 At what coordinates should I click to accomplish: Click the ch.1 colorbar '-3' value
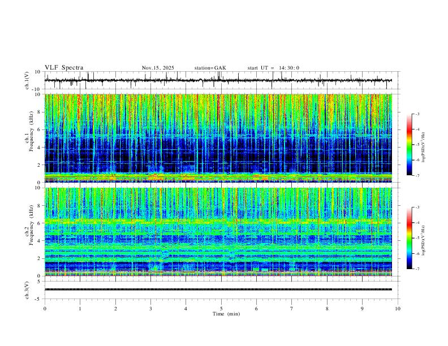pyautogui.click(x=417, y=114)
